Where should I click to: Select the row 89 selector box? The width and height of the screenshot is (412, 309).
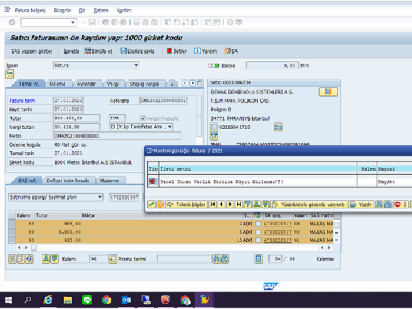tap(12, 232)
